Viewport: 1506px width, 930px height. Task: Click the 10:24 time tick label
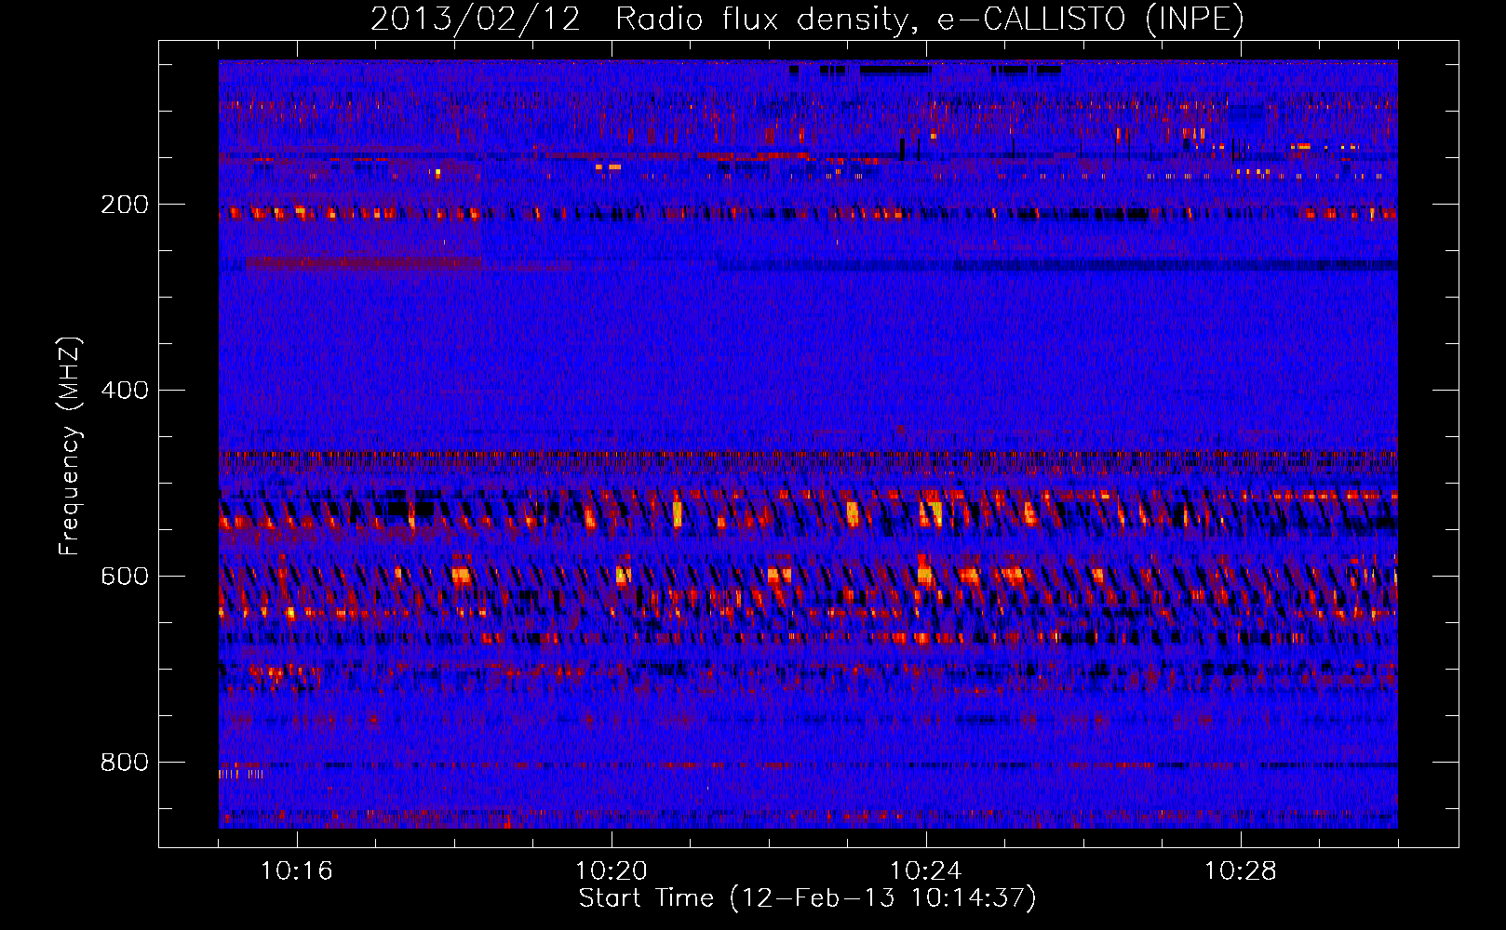coord(926,871)
